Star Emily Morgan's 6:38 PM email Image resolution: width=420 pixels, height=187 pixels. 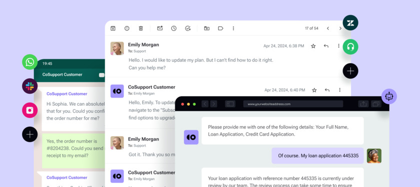313,46
